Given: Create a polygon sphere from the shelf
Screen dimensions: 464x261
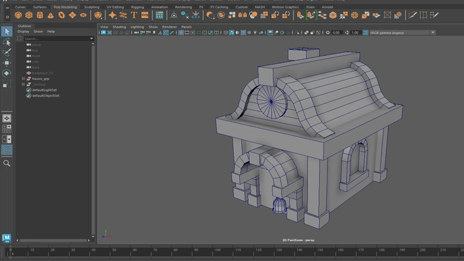Looking at the screenshot, I should [18, 15].
